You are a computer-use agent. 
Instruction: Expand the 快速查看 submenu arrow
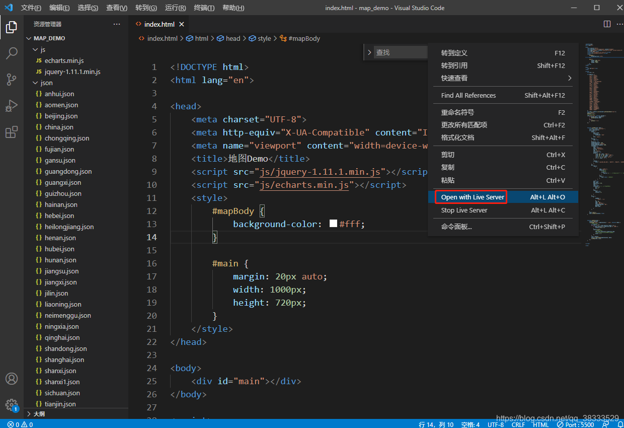point(570,78)
